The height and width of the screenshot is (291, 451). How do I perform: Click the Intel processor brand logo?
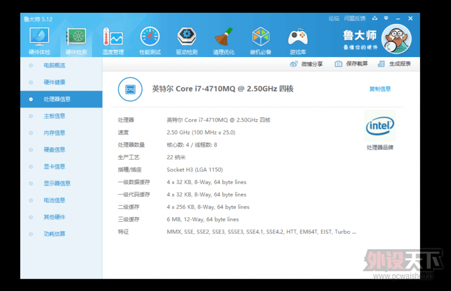coord(380,126)
